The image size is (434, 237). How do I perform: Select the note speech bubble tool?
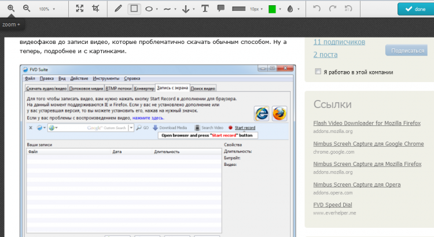tap(221, 9)
